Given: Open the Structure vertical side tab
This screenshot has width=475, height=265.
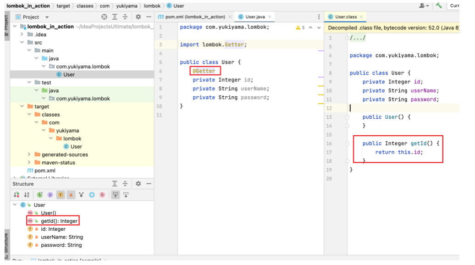Looking at the screenshot, I should click(x=6, y=245).
